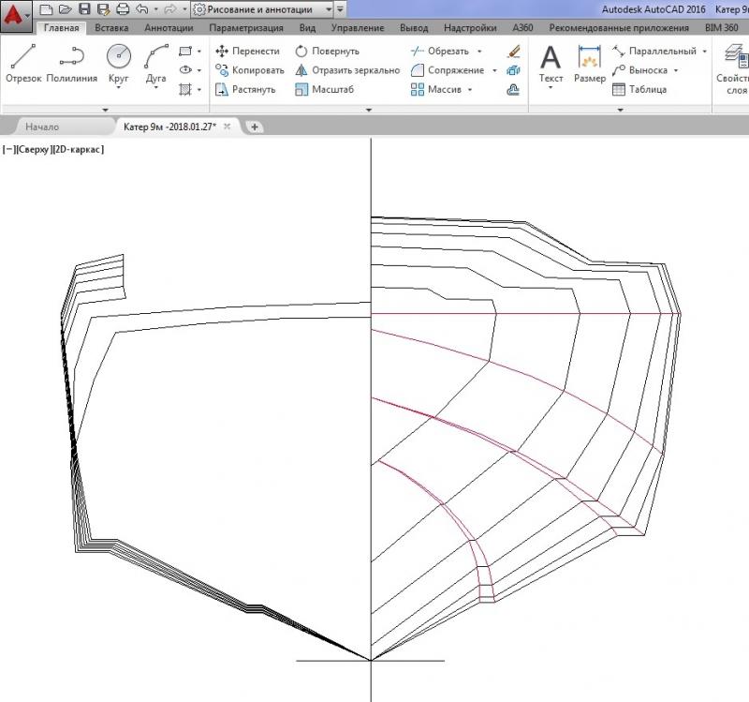Open the Массив (Array) dropdown arrow
749x702 pixels.
point(469,90)
